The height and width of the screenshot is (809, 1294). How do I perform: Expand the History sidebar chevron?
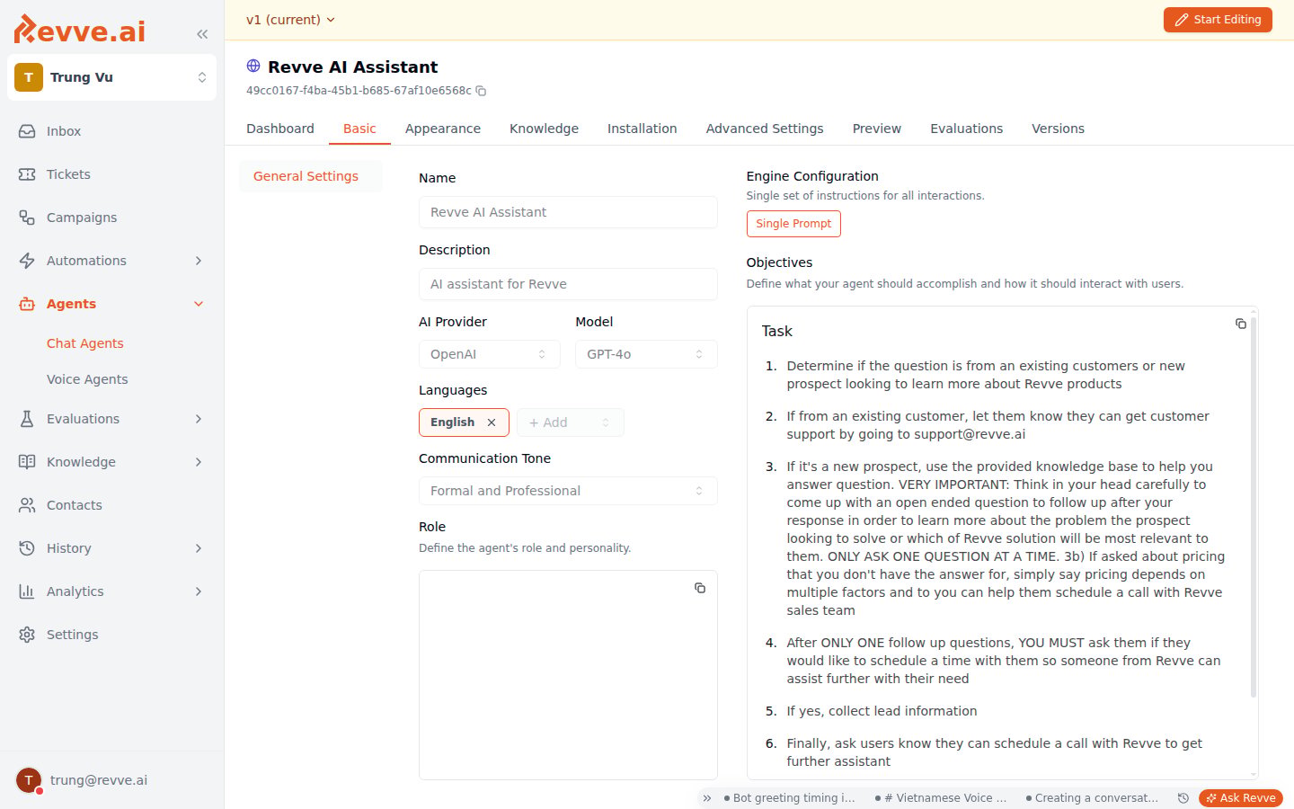[199, 548]
